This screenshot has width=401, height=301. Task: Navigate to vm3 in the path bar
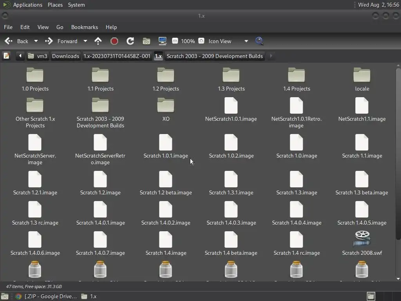click(x=38, y=56)
